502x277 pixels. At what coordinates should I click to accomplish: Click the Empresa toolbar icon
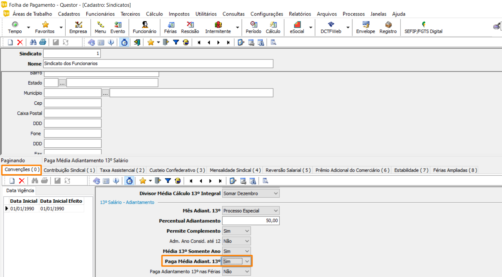(x=78, y=27)
